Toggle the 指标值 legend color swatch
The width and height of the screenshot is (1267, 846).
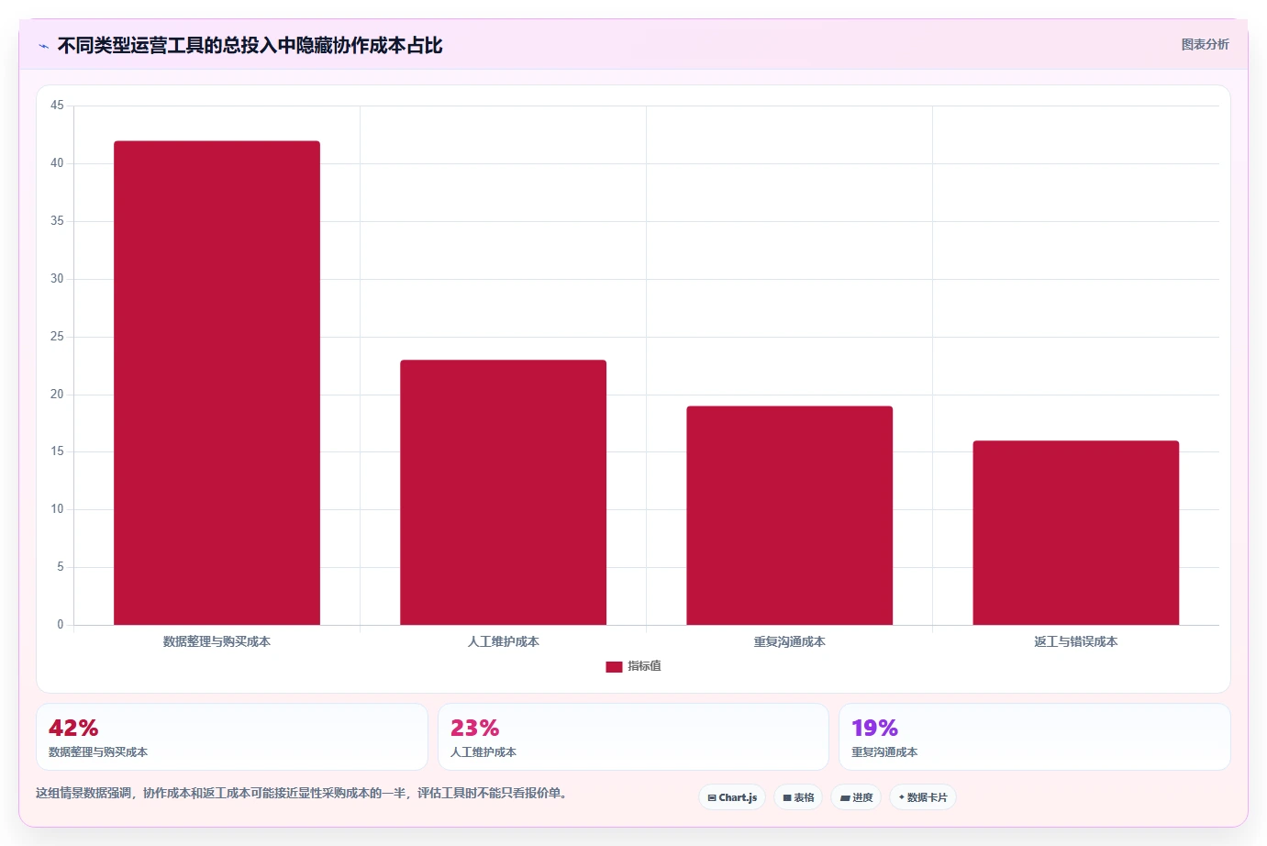614,666
